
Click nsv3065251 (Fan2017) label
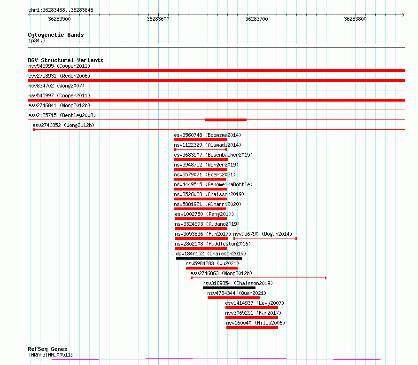(253, 313)
